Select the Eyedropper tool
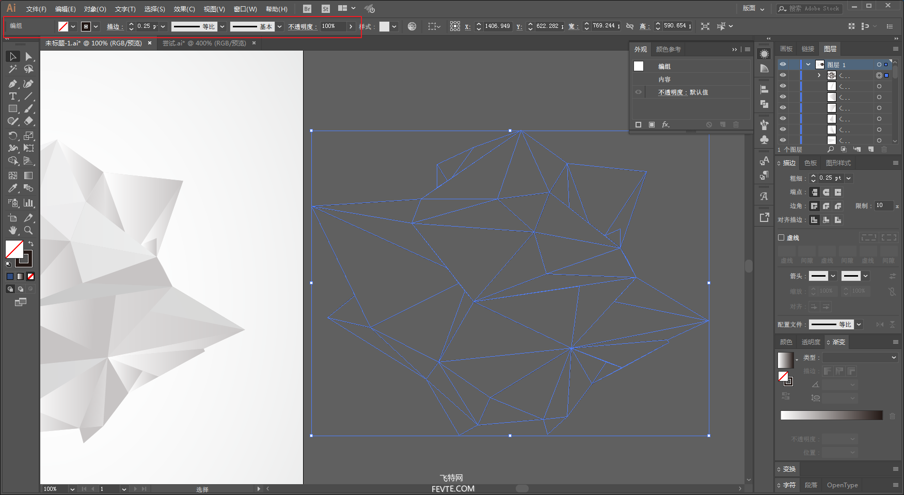 click(13, 188)
